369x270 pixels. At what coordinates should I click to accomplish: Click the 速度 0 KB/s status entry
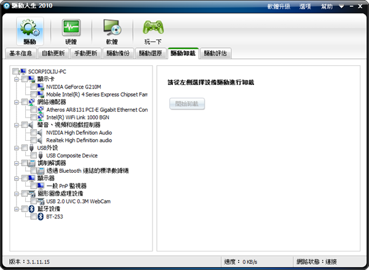pos(240,261)
